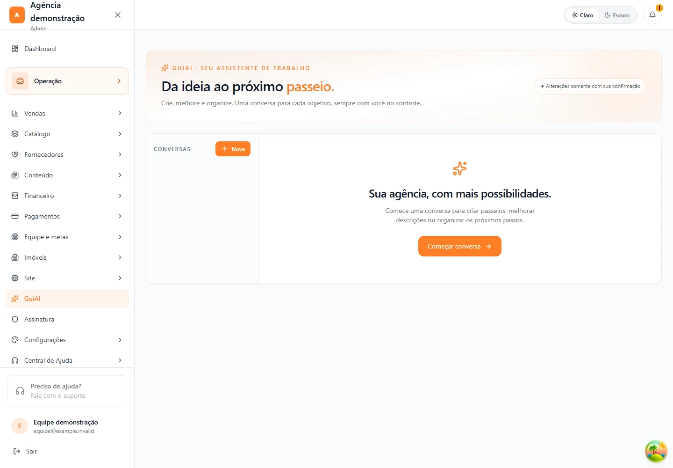
Task: Open the floating beach avatar widget
Action: 656,451
